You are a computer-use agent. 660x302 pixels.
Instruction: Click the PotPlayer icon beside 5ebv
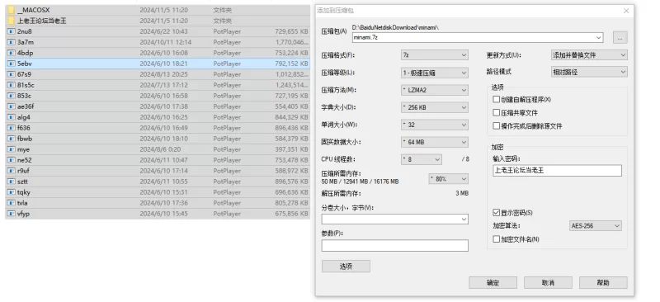pyautogui.click(x=12, y=64)
